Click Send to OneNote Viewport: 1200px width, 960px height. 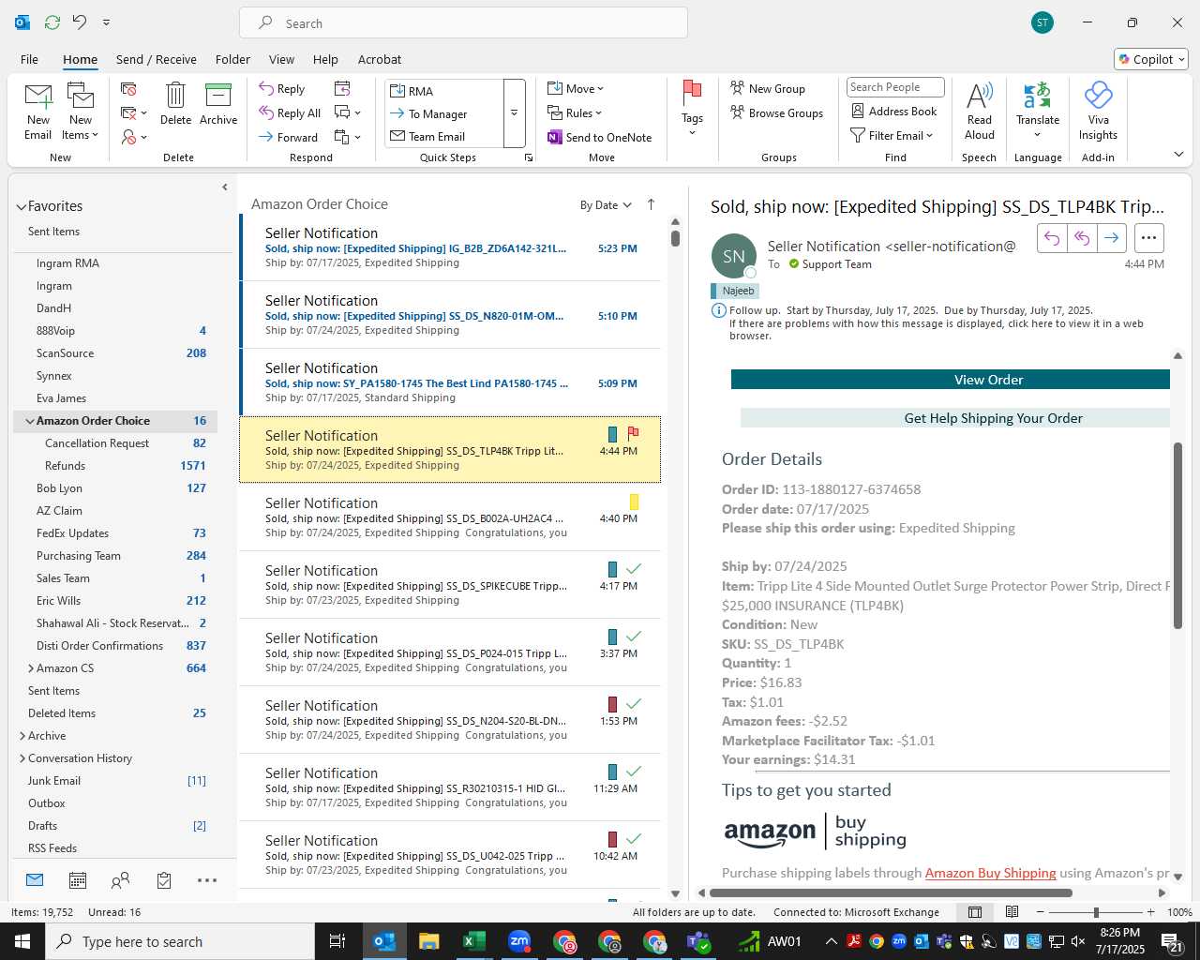pos(600,137)
